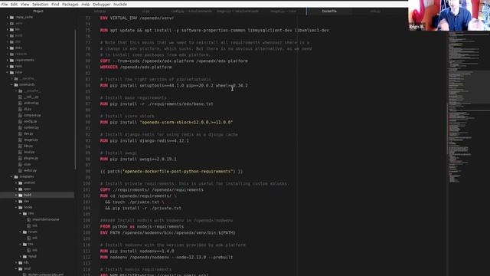Click the 'openedx-scorm-xblock' string in code
Screen dimensions: 490x276
point(186,123)
